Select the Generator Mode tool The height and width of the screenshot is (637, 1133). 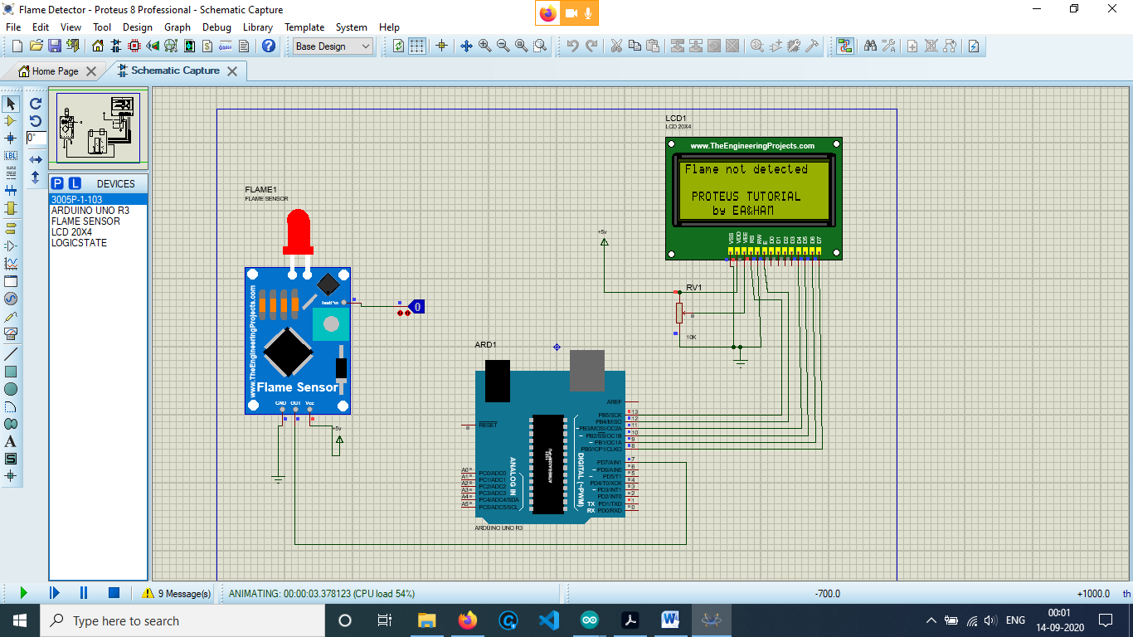click(x=11, y=299)
